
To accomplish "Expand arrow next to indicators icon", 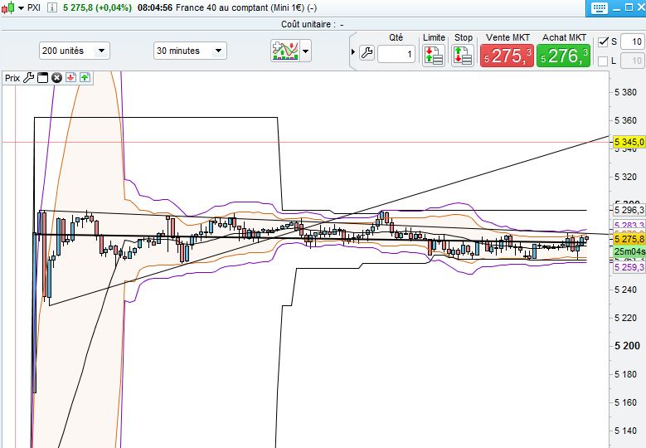I will (306, 51).
